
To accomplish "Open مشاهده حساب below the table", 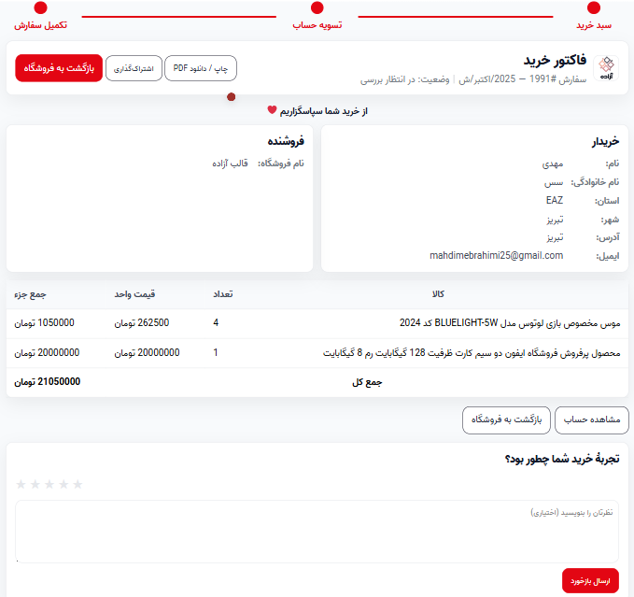I will (592, 420).
